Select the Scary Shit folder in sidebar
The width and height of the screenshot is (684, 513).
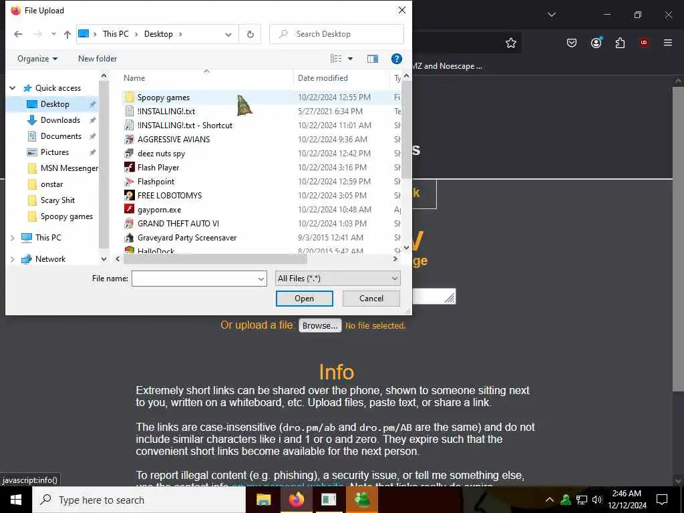tap(57, 200)
